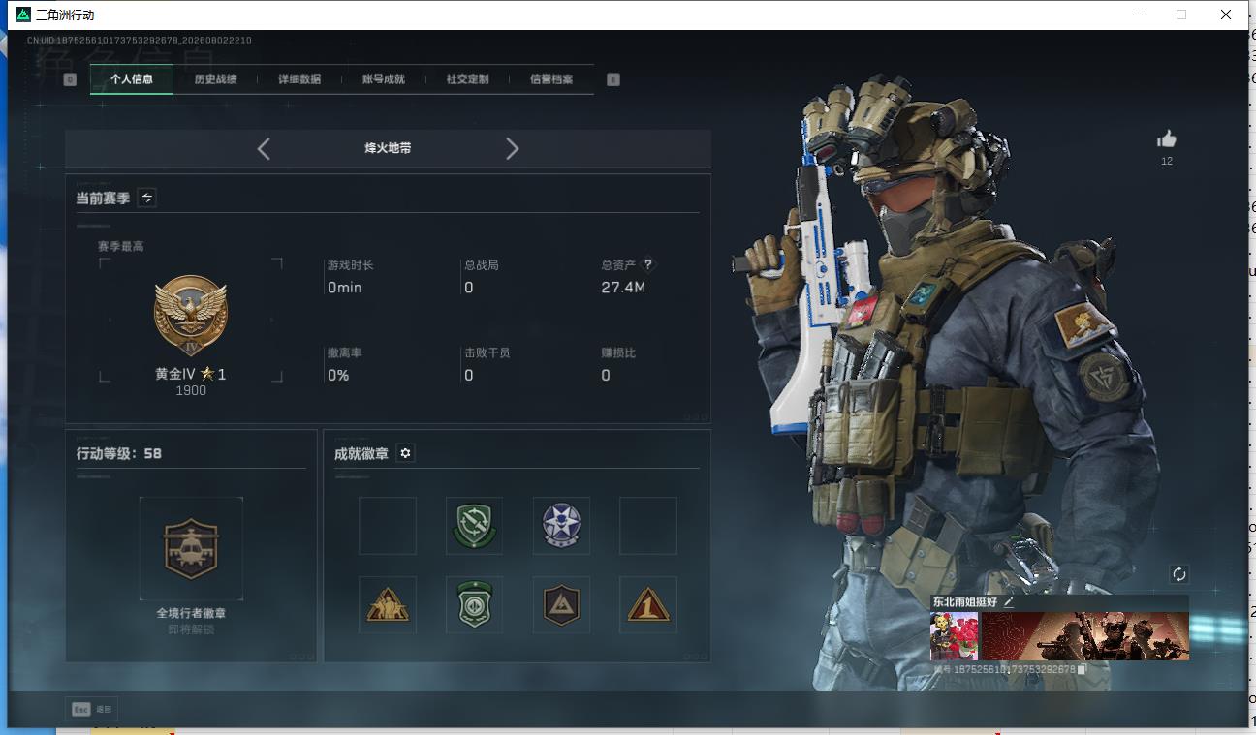Switch to the 详细数据 tab

coord(299,79)
